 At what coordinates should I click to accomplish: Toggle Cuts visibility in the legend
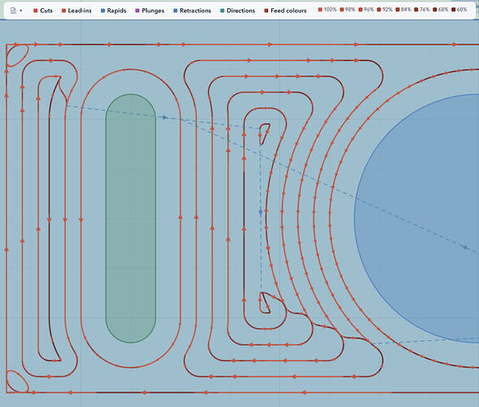click(42, 11)
